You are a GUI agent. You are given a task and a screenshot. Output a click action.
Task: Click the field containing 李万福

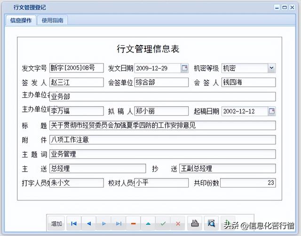77,111
